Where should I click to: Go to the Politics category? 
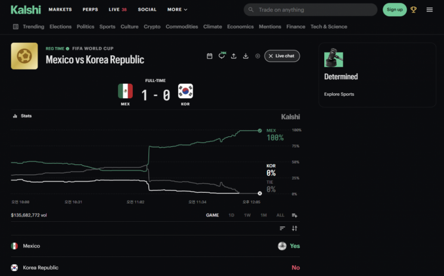(x=85, y=27)
